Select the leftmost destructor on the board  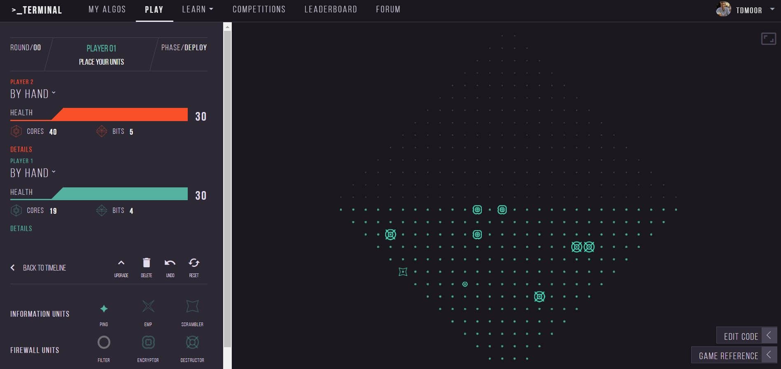click(390, 235)
